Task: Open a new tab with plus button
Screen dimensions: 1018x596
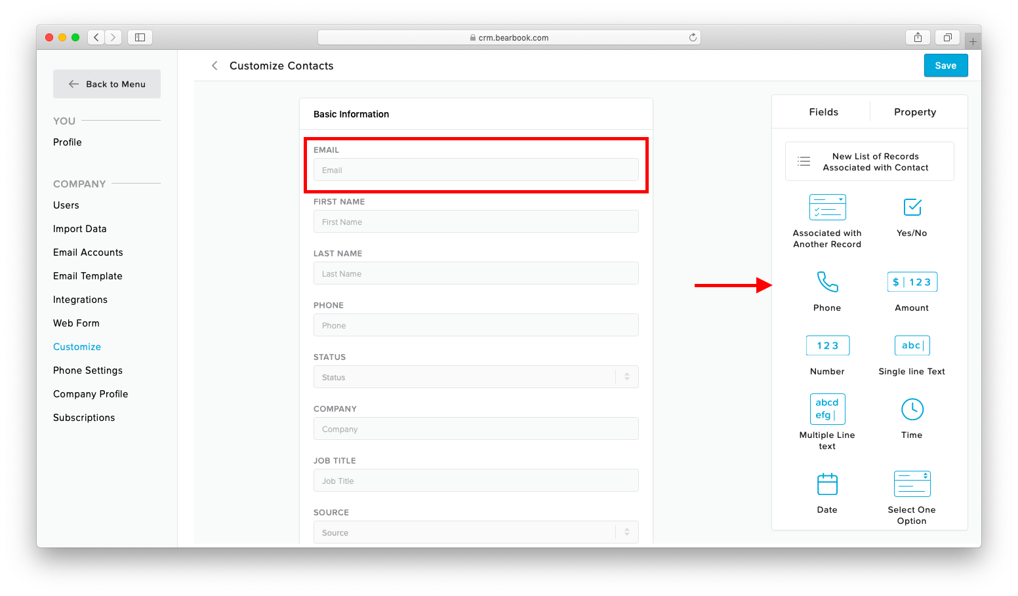Action: [x=973, y=41]
